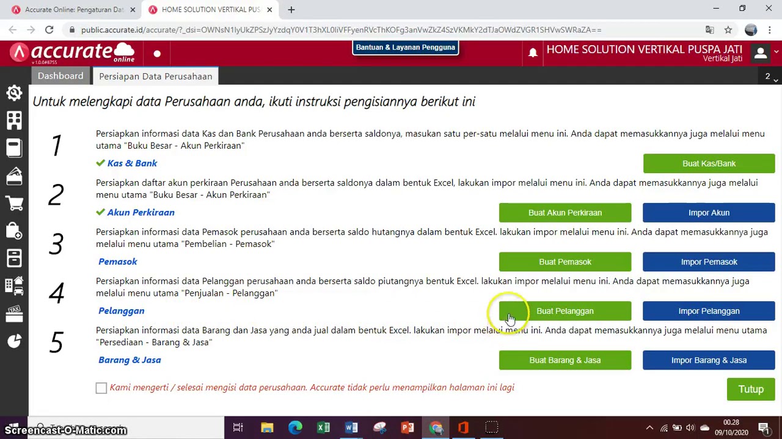Click the Impor Barang & Jasa button
The height and width of the screenshot is (439, 782).
pyautogui.click(x=709, y=360)
